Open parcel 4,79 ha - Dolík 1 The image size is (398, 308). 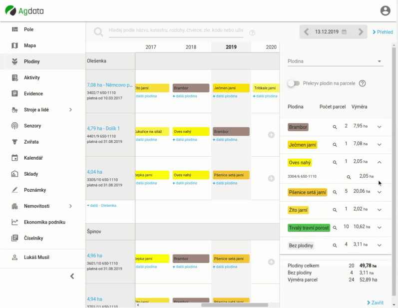pyautogui.click(x=103, y=128)
